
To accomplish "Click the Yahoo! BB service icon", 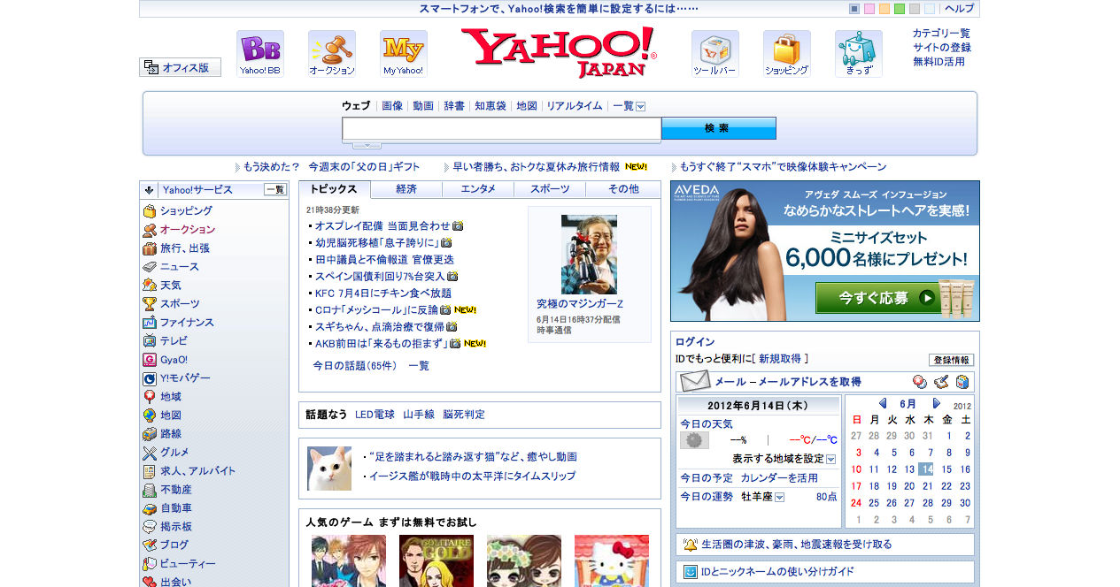I will [259, 53].
